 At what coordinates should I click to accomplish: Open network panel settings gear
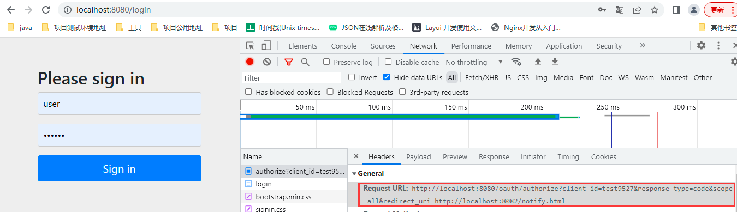[734, 62]
